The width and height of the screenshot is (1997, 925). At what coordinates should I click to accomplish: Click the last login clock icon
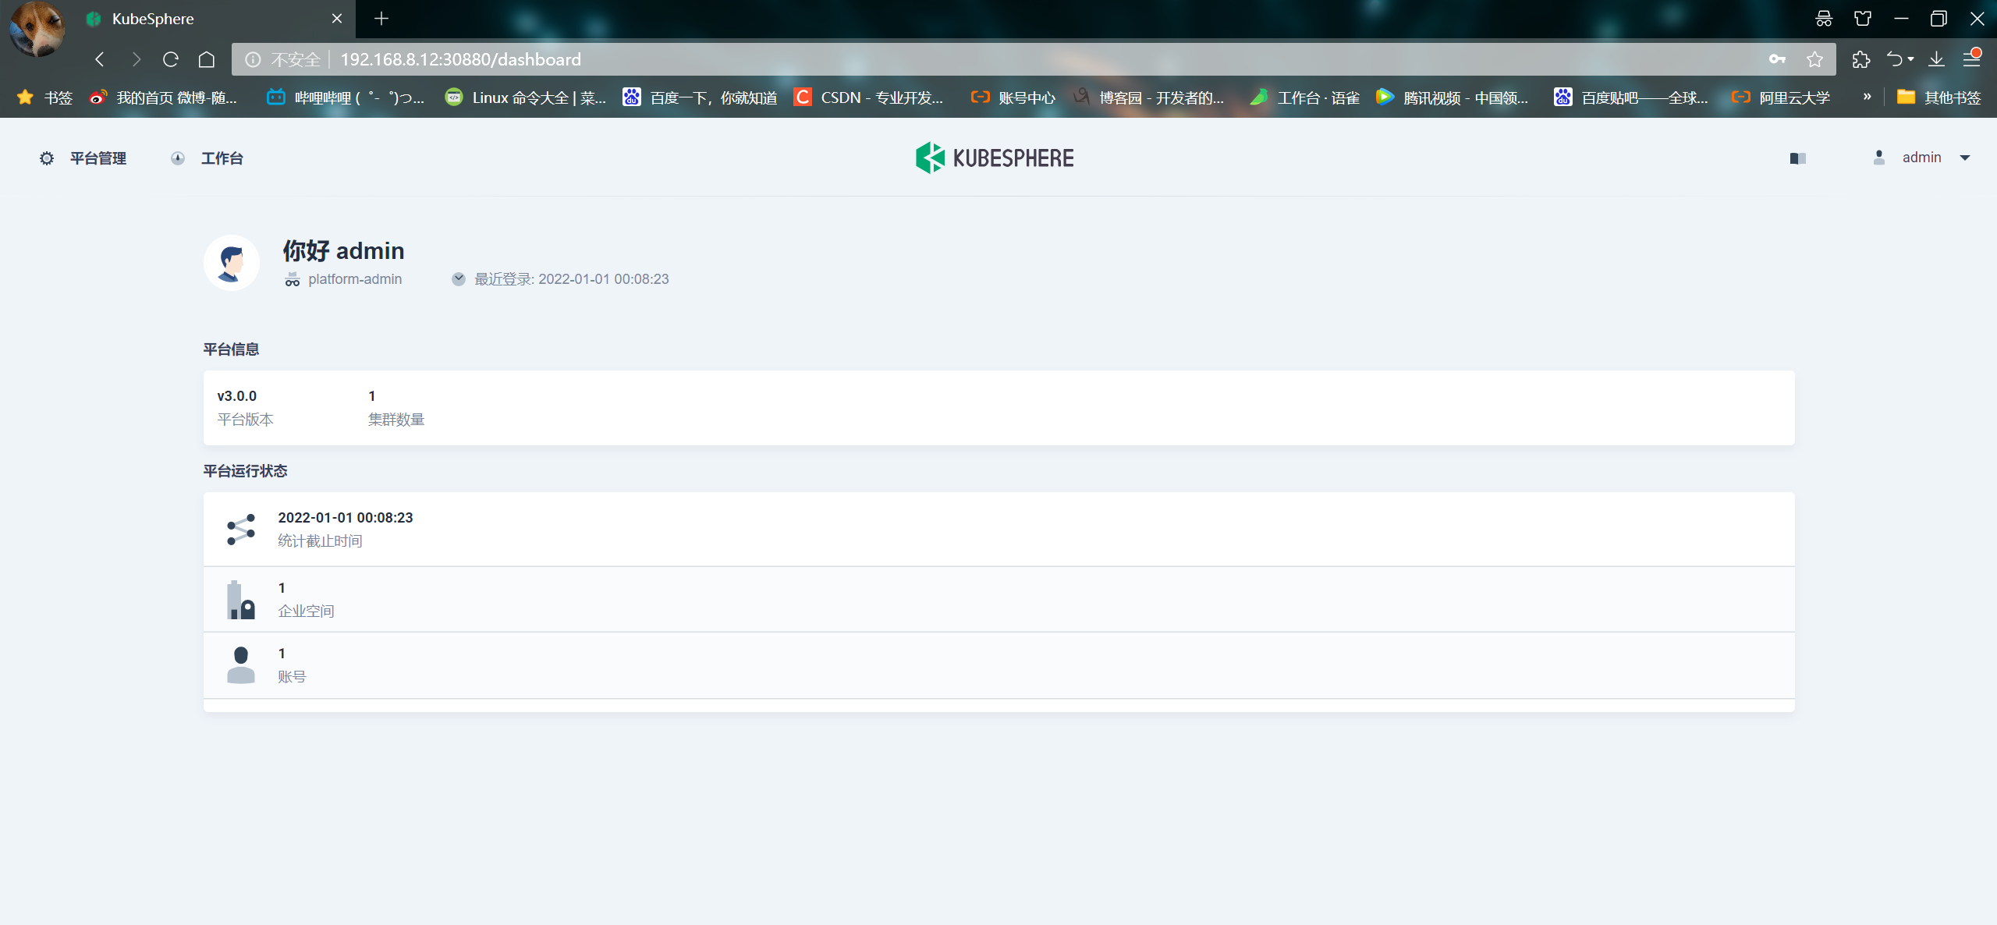tap(459, 279)
